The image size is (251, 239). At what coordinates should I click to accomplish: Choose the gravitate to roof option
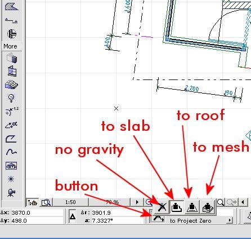(192, 207)
